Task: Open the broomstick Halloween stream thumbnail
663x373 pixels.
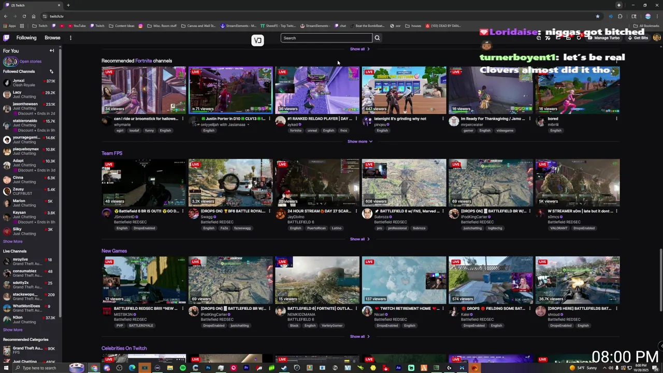Action: 143,90
